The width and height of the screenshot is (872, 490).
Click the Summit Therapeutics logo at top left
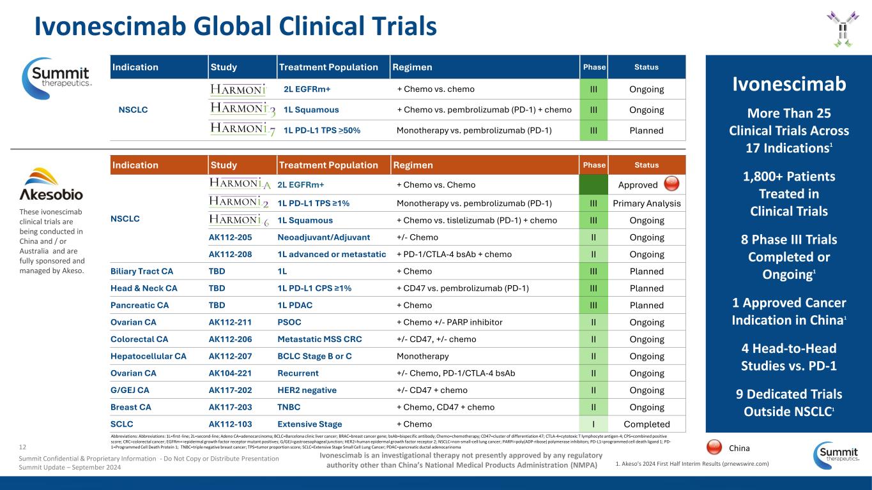[x=58, y=79]
